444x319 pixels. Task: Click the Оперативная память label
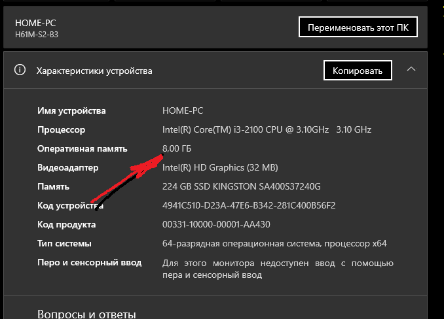click(83, 148)
